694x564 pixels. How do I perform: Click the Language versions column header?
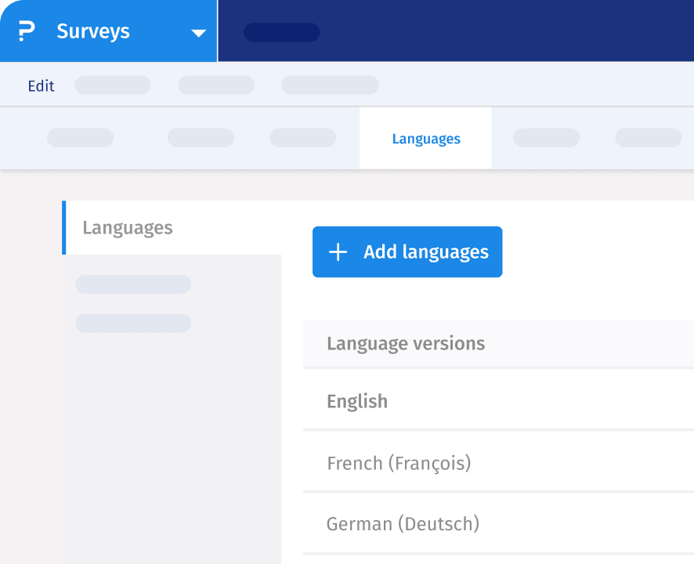498,344
